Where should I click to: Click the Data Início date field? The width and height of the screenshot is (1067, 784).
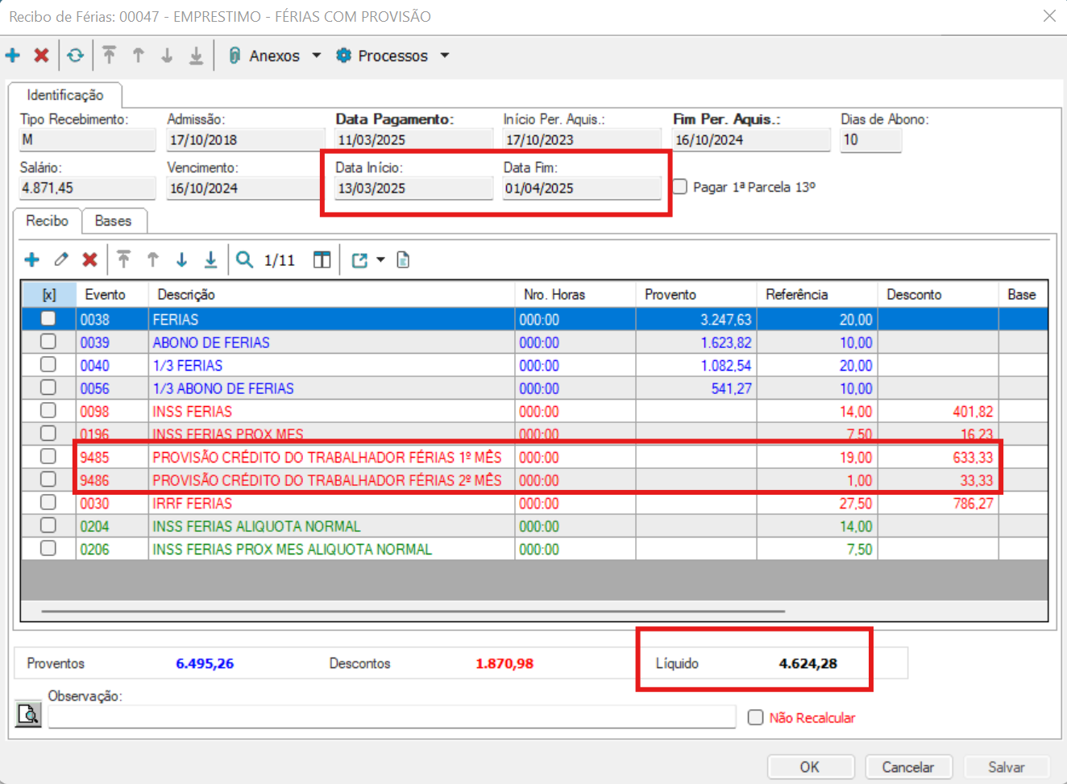pos(413,189)
